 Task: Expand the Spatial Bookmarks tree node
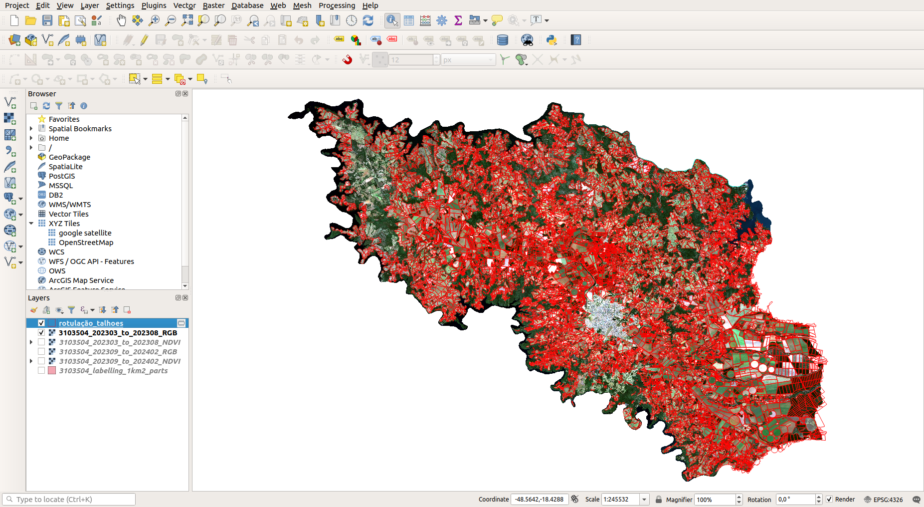coord(31,129)
